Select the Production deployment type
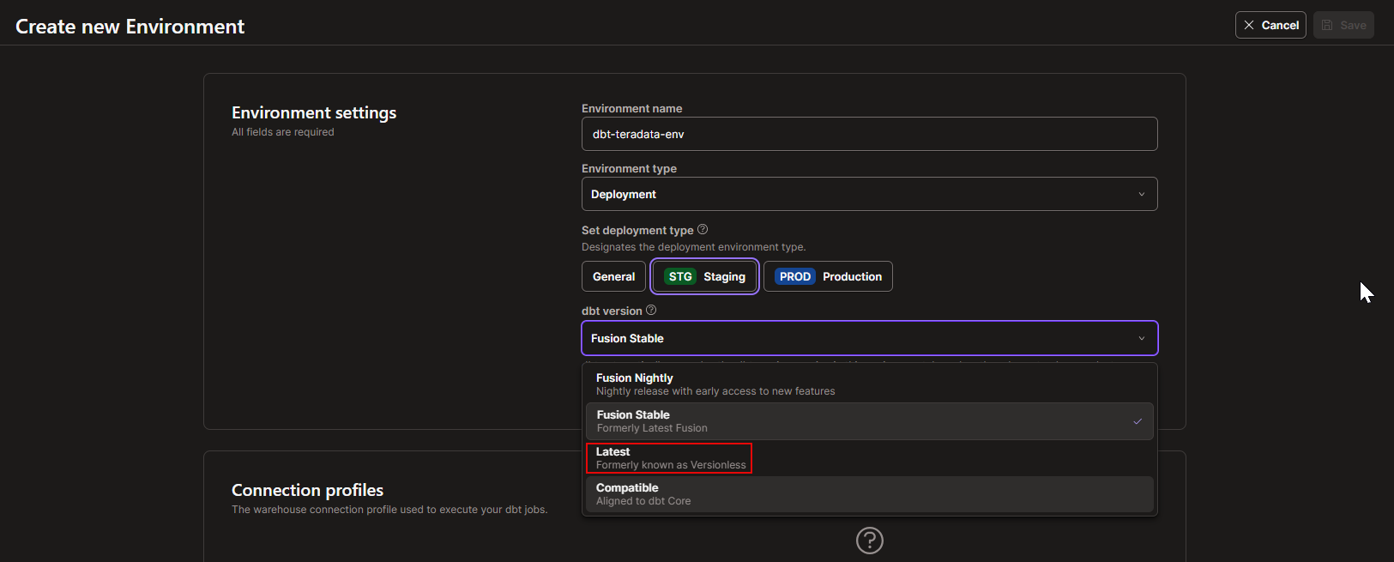The height and width of the screenshot is (562, 1394). 828,276
